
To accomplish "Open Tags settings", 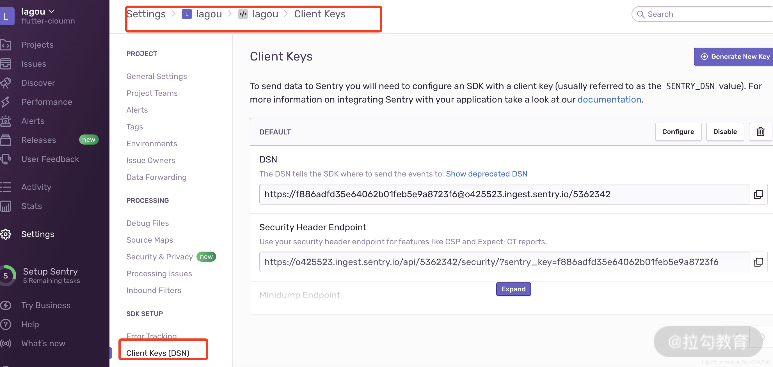I will pos(134,127).
